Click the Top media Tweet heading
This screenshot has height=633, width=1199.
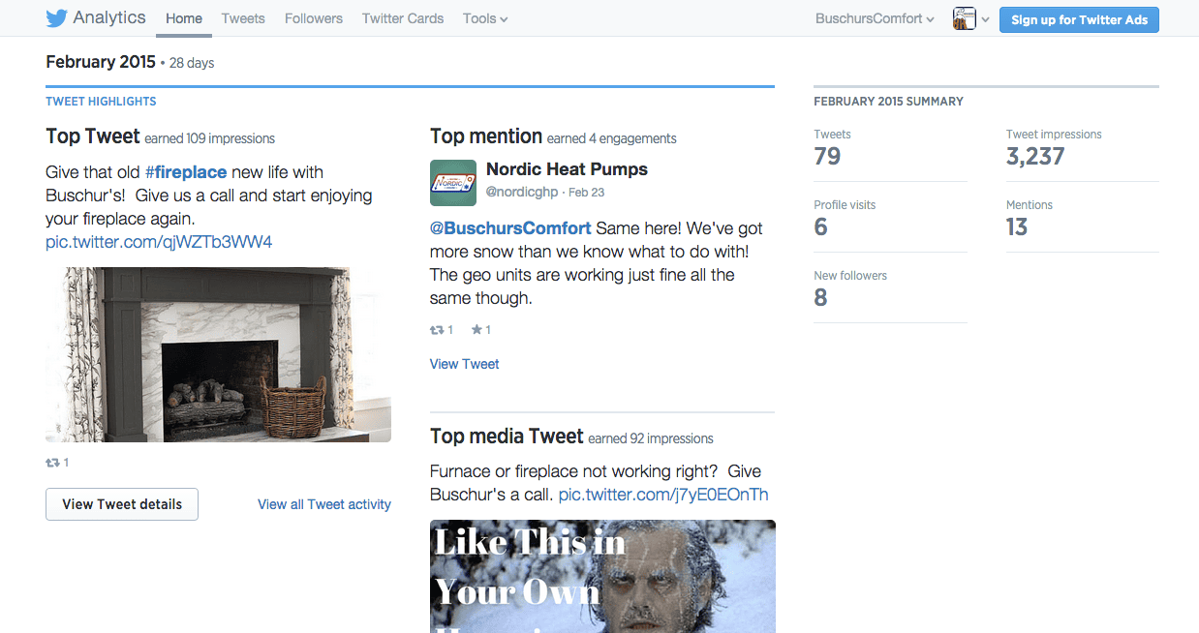pyautogui.click(x=507, y=437)
